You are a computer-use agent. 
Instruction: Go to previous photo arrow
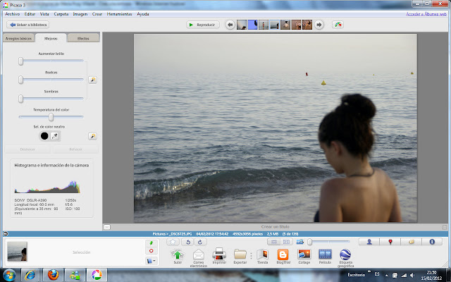[230, 25]
